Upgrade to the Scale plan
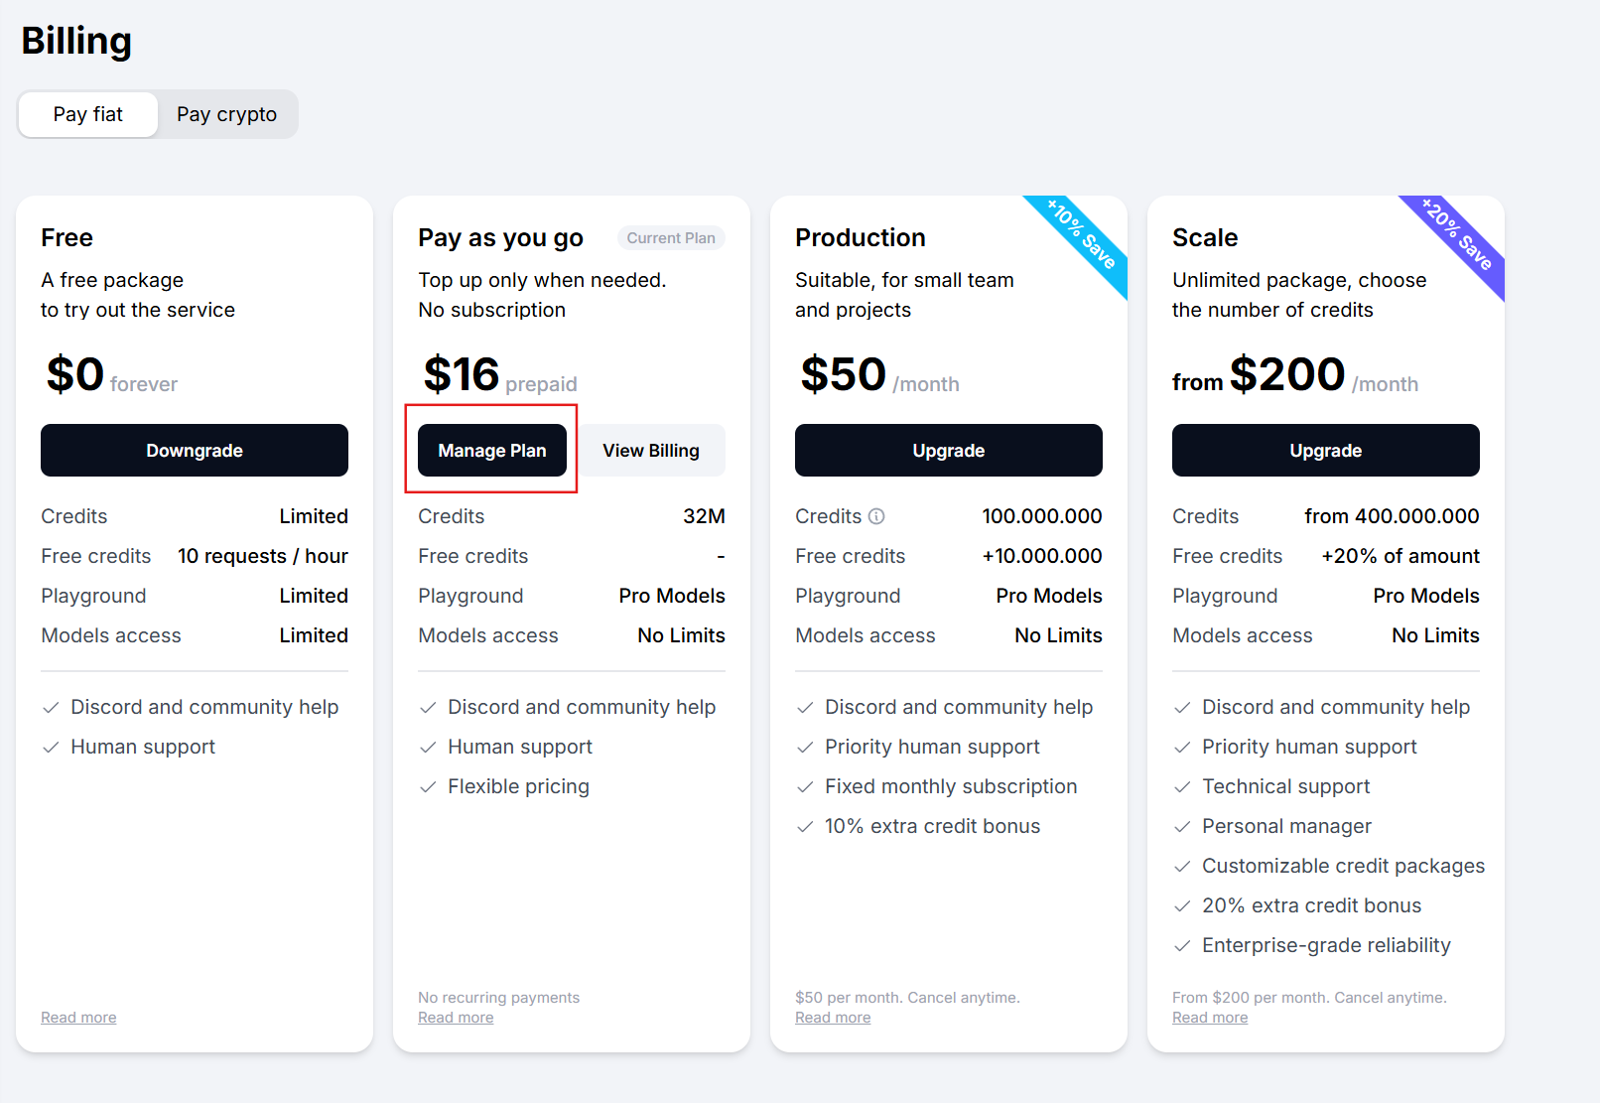1600x1103 pixels. pyautogui.click(x=1325, y=451)
